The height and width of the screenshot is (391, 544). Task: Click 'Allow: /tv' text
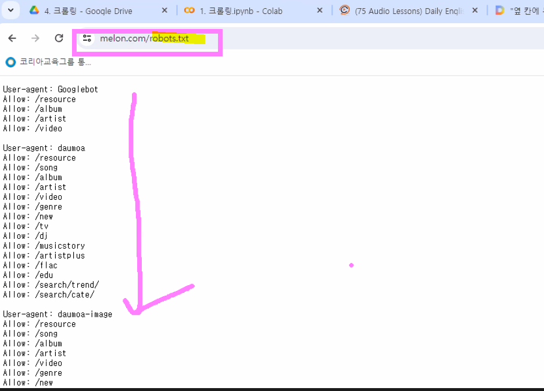coord(26,226)
